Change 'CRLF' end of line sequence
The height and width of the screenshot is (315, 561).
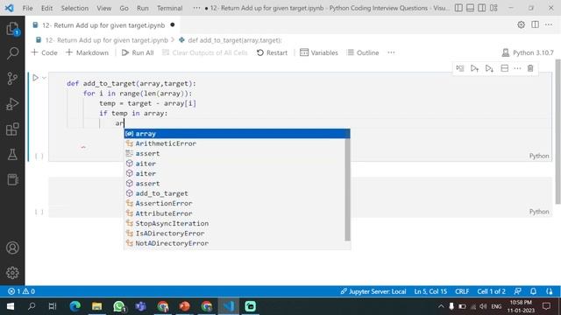462,291
